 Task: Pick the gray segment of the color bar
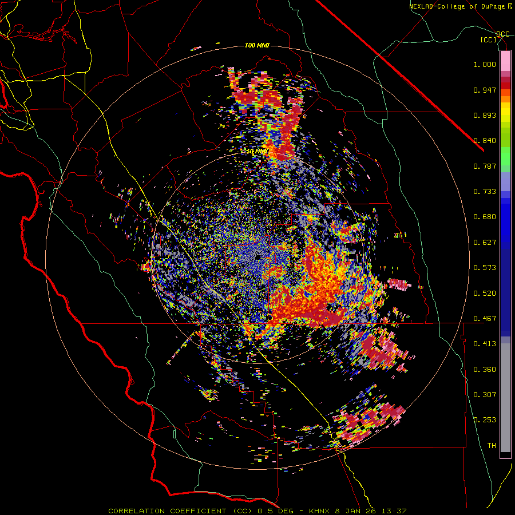pos(505,398)
